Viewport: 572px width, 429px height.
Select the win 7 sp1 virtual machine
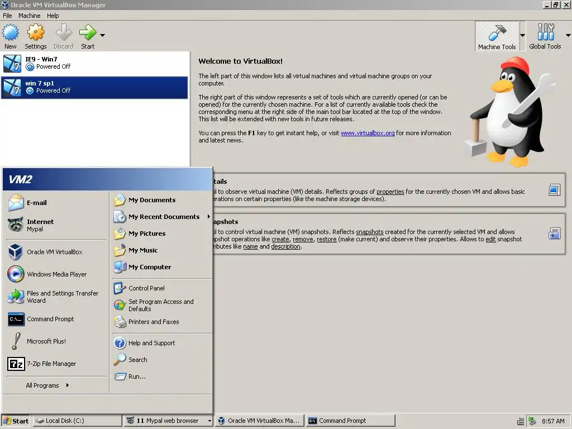94,88
